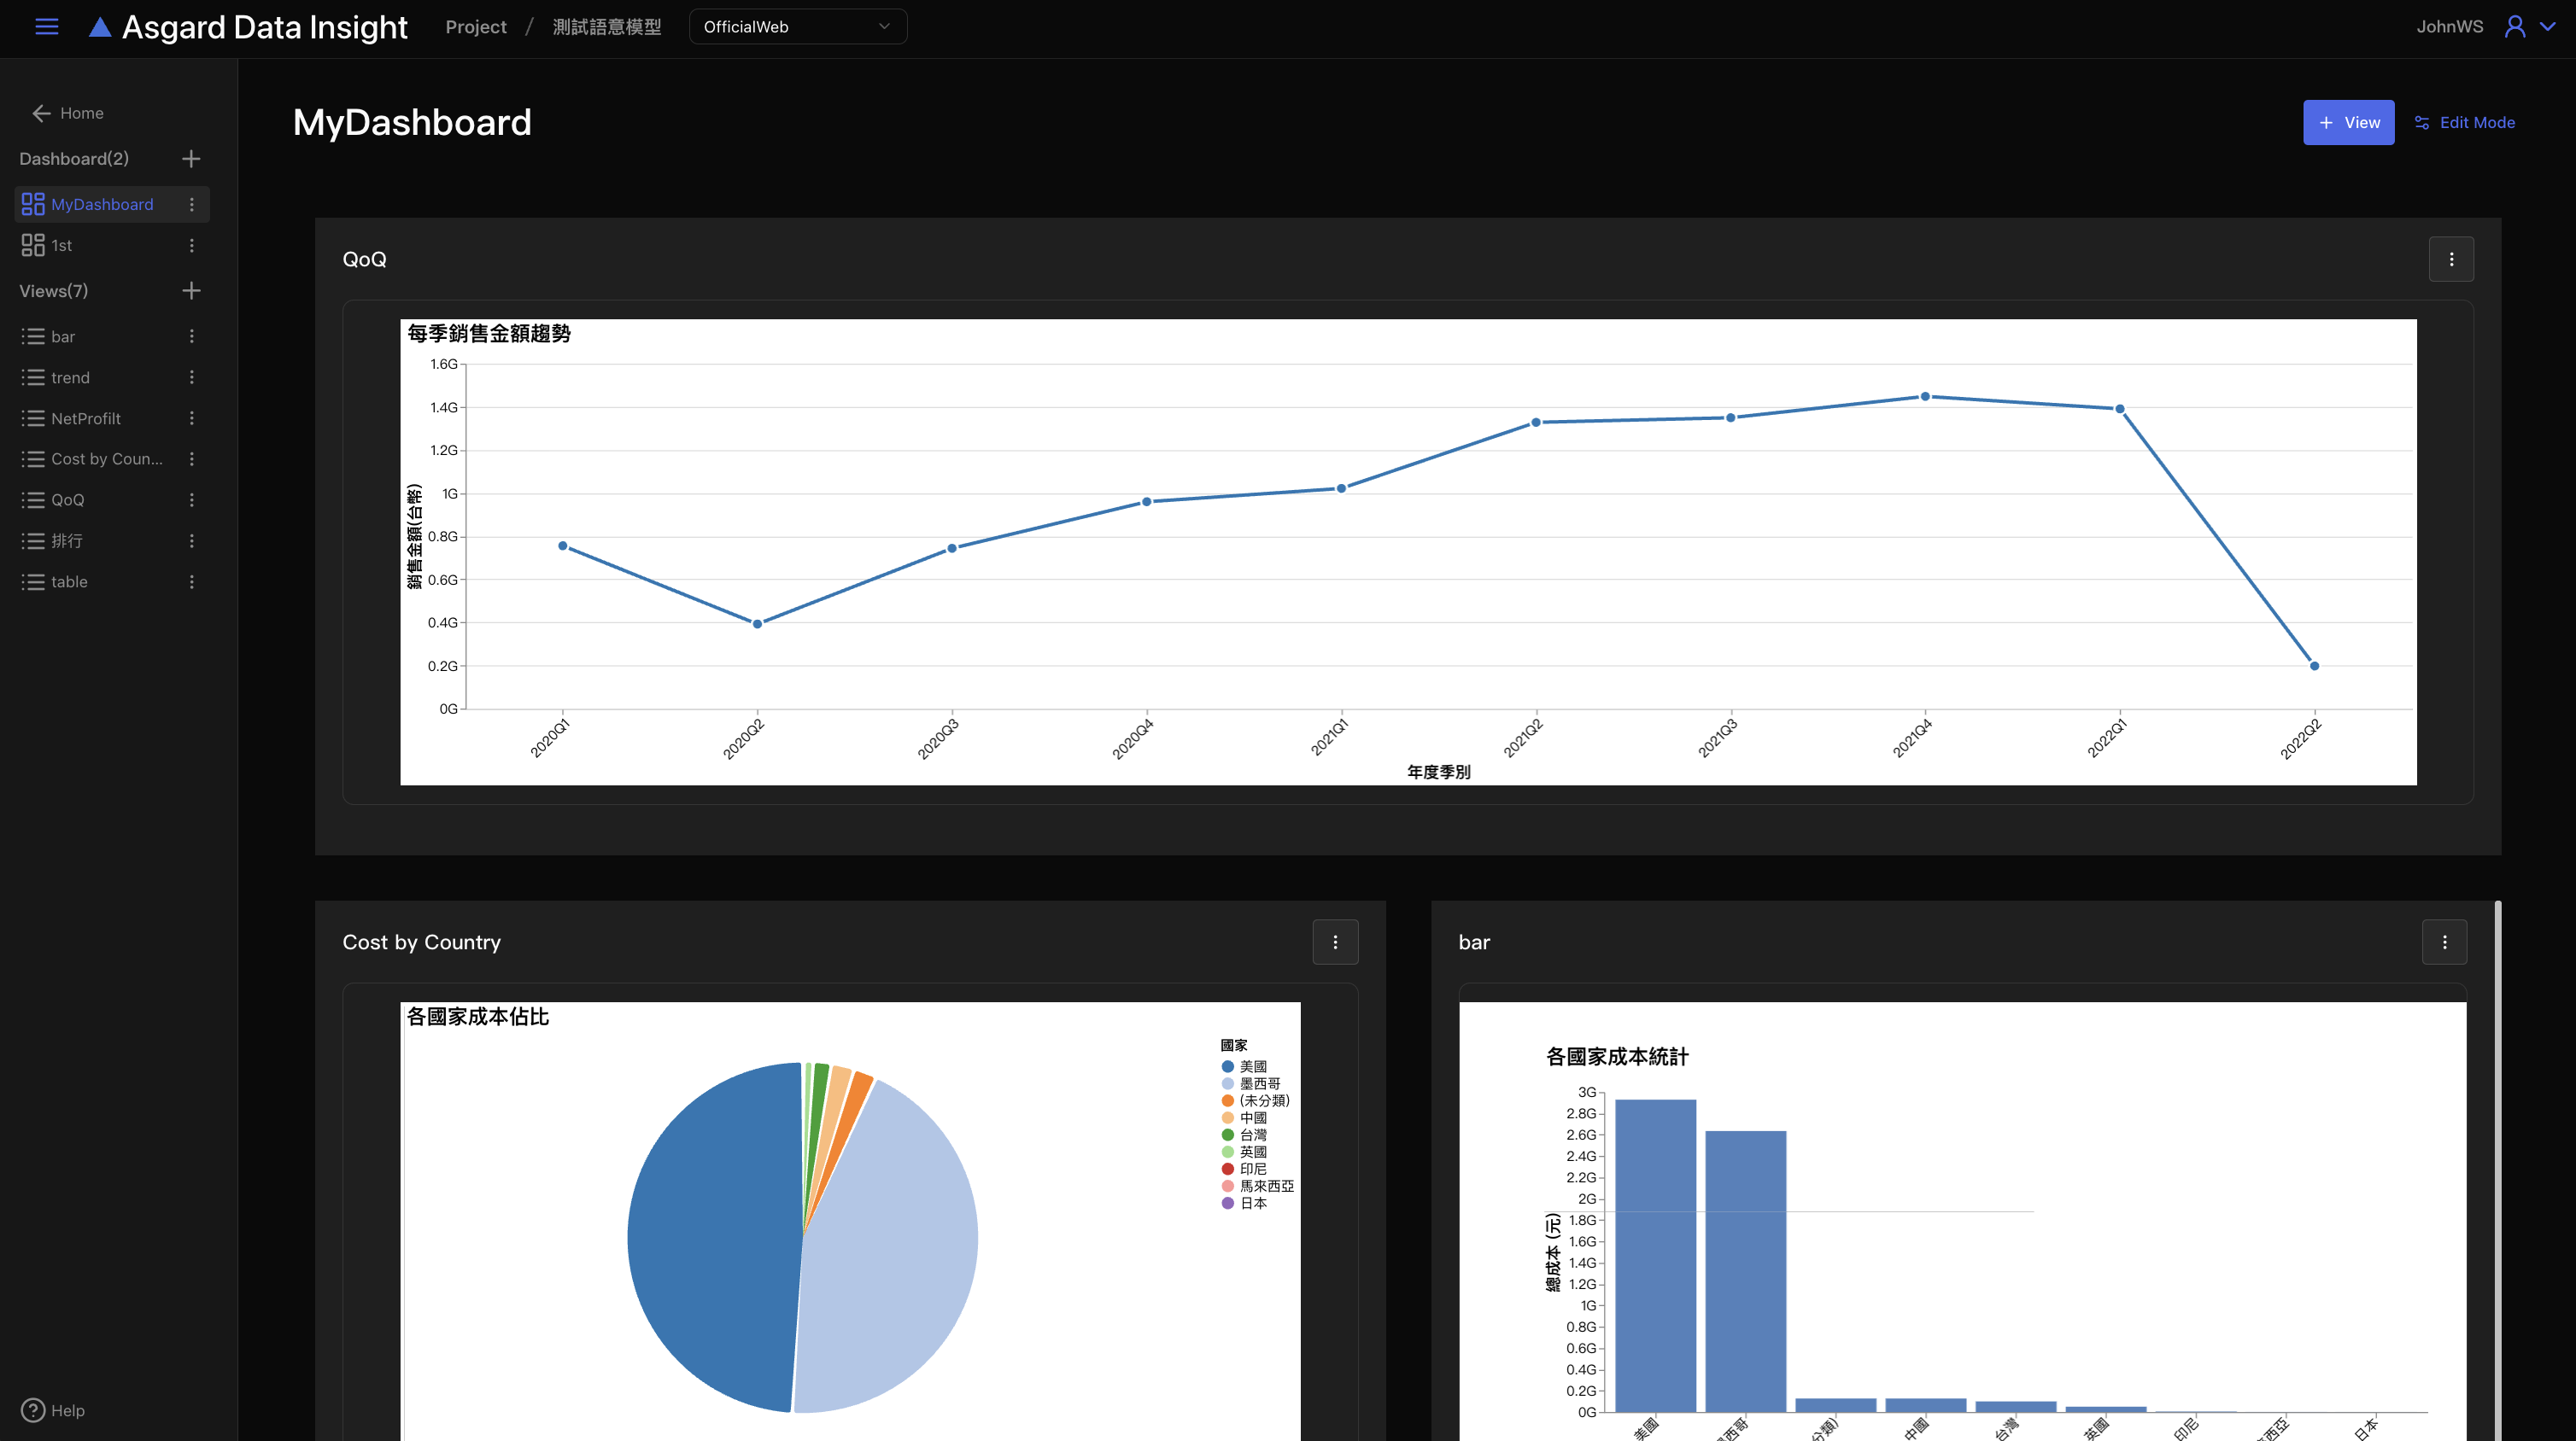Click the blue View button

[x=2348, y=123]
